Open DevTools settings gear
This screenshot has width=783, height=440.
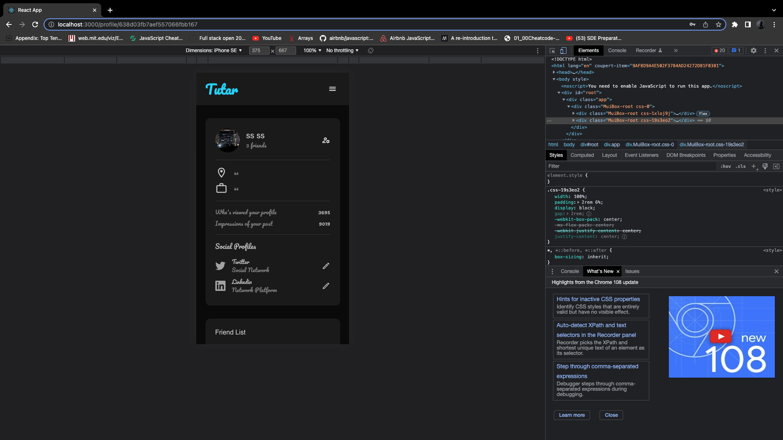(754, 51)
